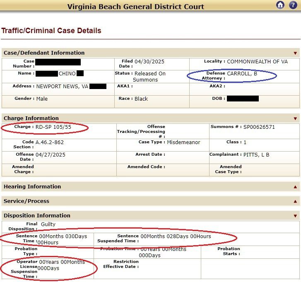Click the Service/Process header bar

(151, 201)
